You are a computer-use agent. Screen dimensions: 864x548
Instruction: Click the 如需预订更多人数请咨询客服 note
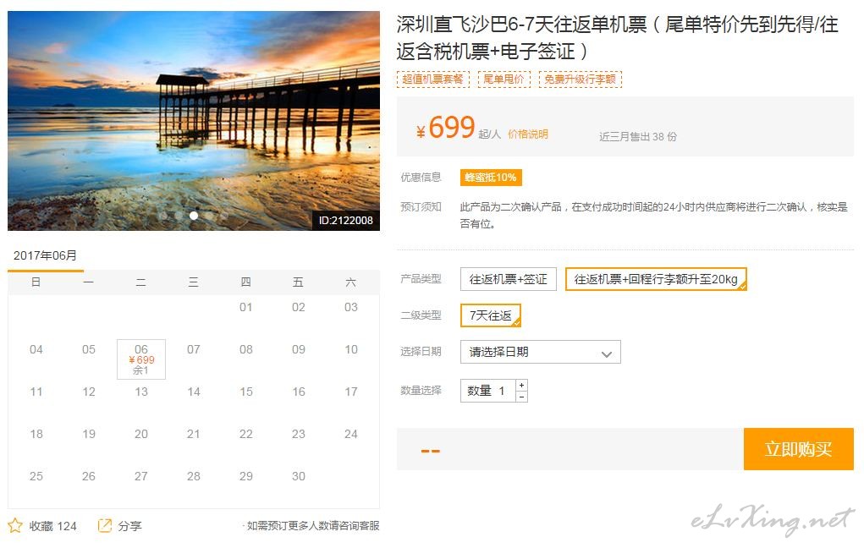click(x=313, y=525)
